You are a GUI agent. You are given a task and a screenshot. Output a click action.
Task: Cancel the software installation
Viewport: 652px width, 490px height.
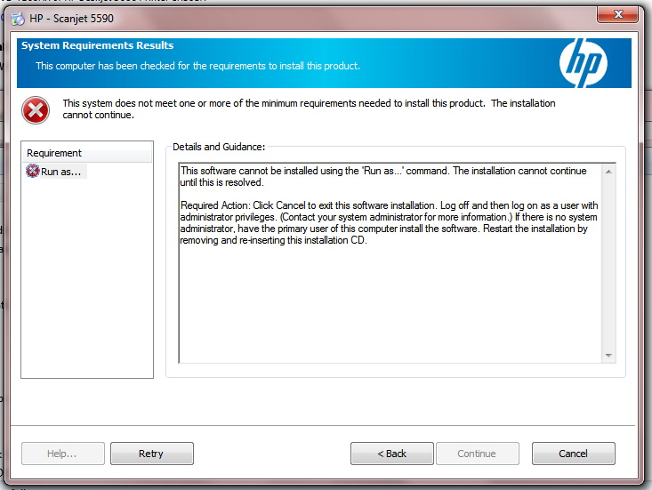pyautogui.click(x=573, y=454)
